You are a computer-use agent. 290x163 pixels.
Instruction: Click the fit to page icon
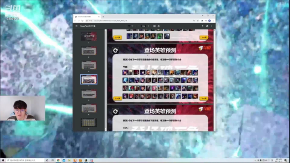154,26
